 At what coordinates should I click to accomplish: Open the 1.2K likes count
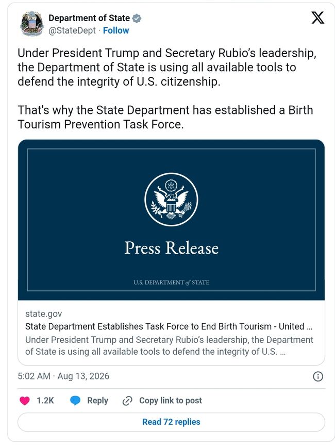(45, 401)
